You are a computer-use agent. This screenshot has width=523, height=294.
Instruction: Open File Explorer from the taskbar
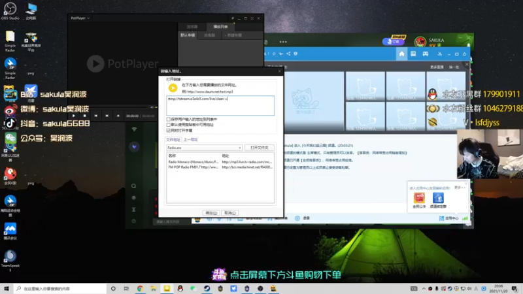tap(154, 288)
